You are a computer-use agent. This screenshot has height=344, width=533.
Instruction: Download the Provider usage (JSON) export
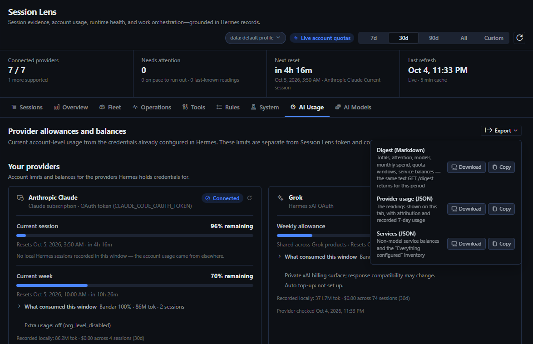tap(466, 209)
